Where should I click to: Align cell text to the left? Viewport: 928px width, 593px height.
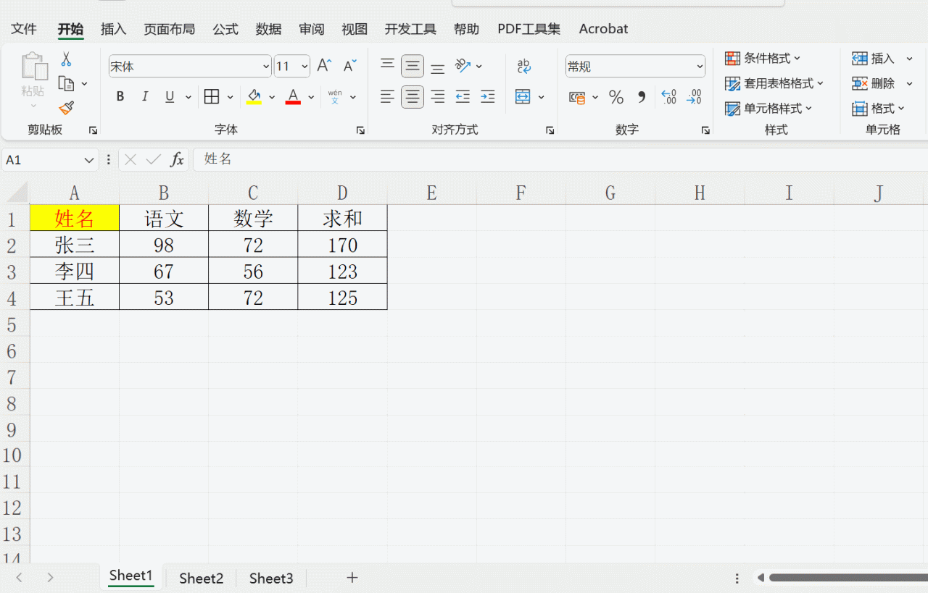(388, 96)
